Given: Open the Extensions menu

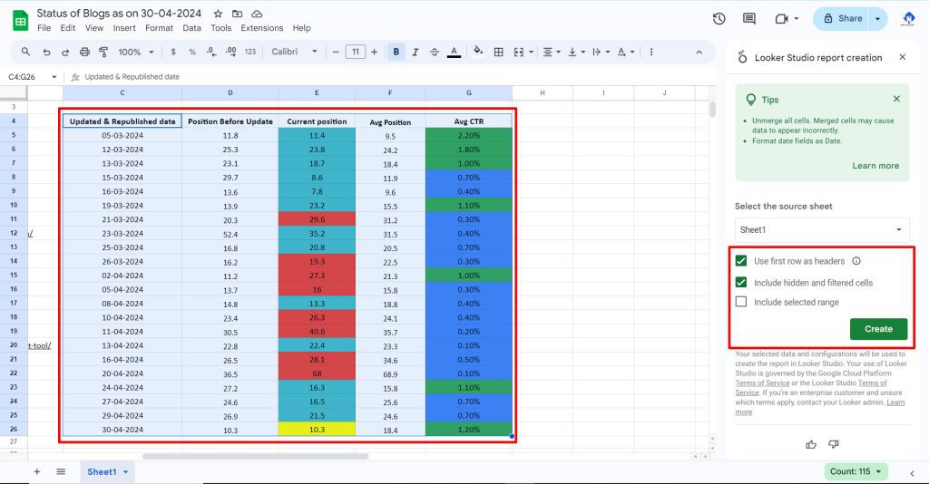Looking at the screenshot, I should click(x=261, y=28).
